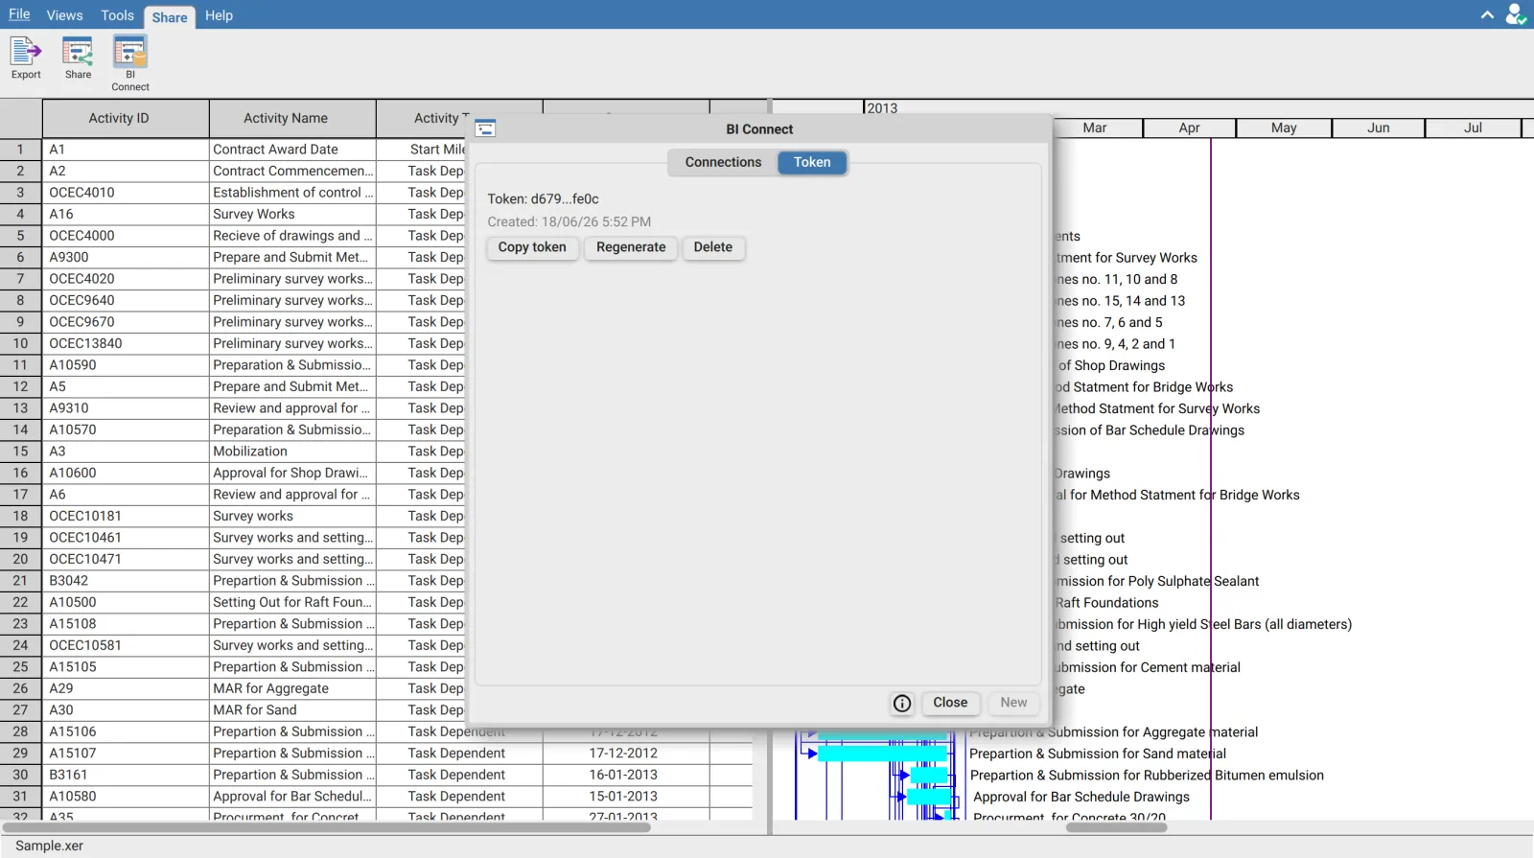This screenshot has height=858, width=1534.
Task: Click the 2013 year header in Gantt
Action: pos(882,108)
